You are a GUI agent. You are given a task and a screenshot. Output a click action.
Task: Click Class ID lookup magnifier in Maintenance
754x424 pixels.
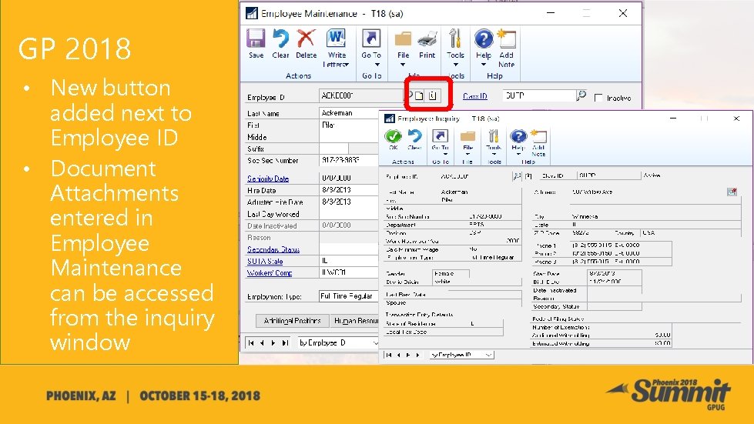(581, 95)
